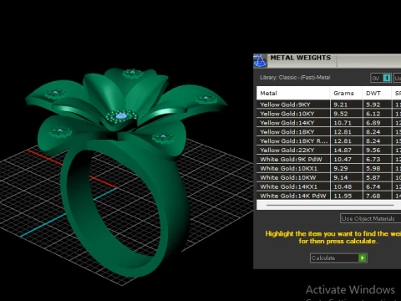Select the White Gold:14K PdW row
401x301 pixels.
[328, 196]
